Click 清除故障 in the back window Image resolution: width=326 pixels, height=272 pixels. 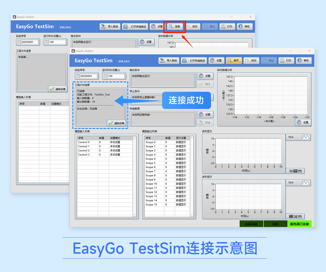pyautogui.click(x=58, y=89)
